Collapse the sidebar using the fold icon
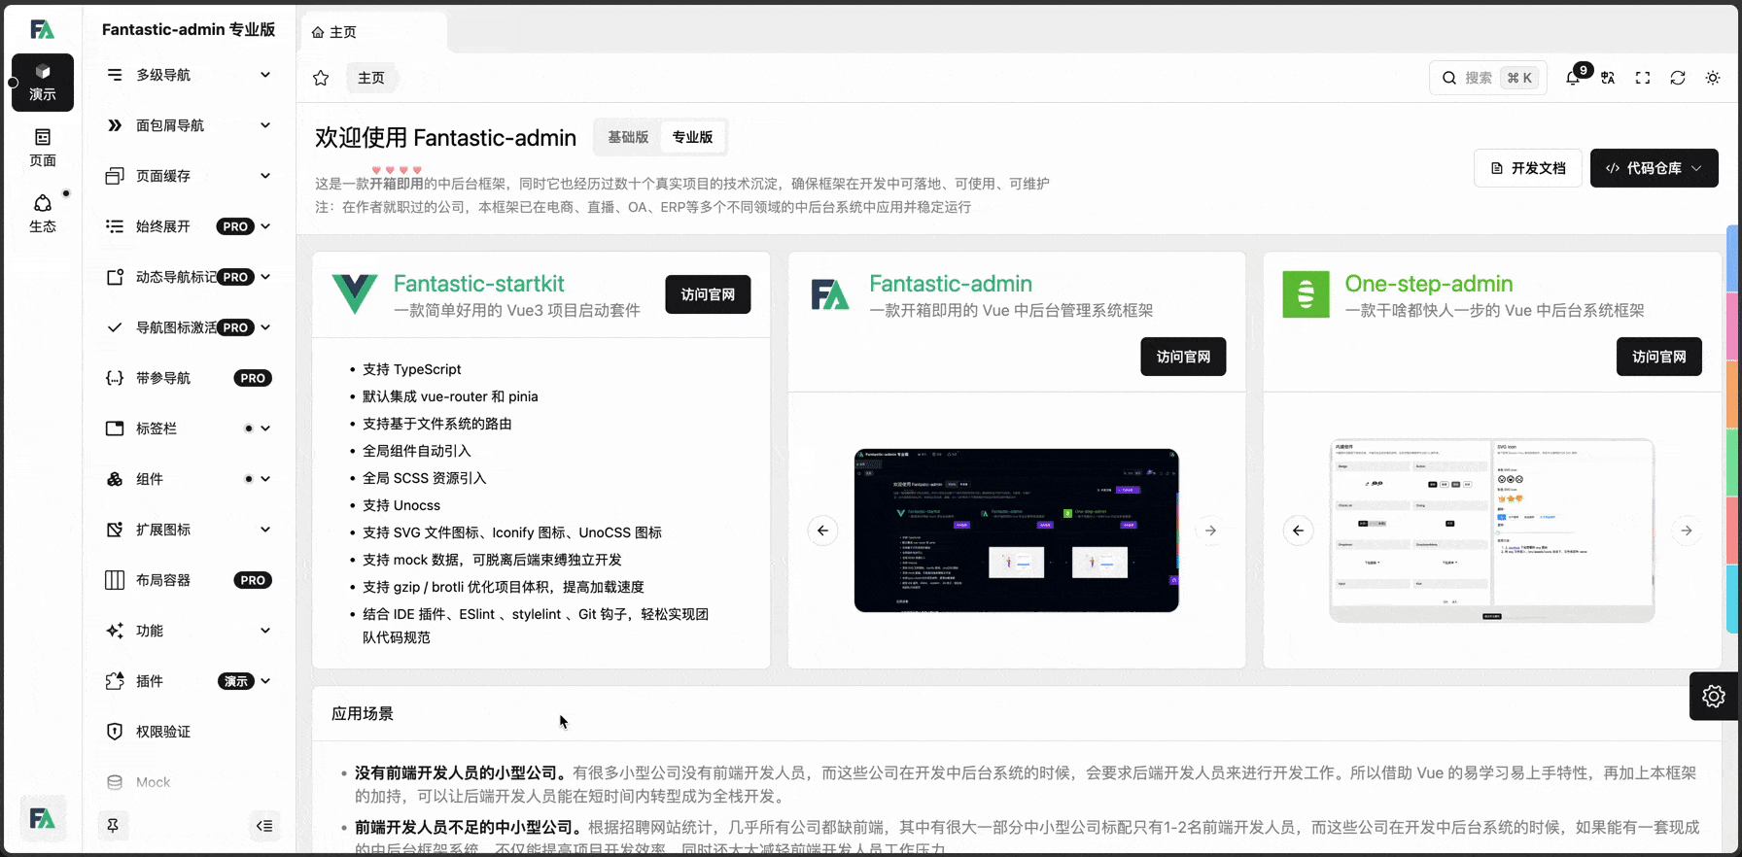This screenshot has width=1742, height=857. pyautogui.click(x=264, y=826)
